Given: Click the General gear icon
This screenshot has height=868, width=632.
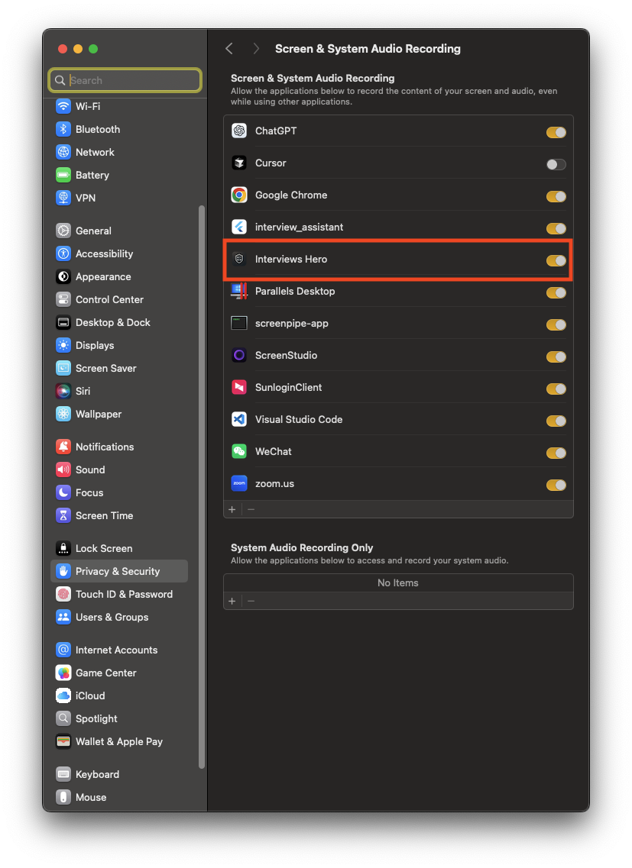Looking at the screenshot, I should click(x=63, y=231).
